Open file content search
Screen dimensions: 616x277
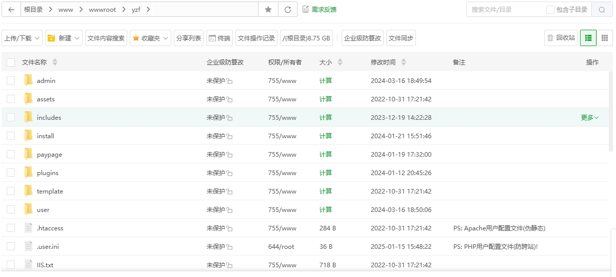pos(106,38)
